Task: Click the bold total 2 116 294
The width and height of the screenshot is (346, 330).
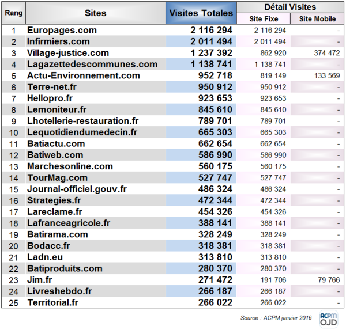Action: click(x=212, y=30)
